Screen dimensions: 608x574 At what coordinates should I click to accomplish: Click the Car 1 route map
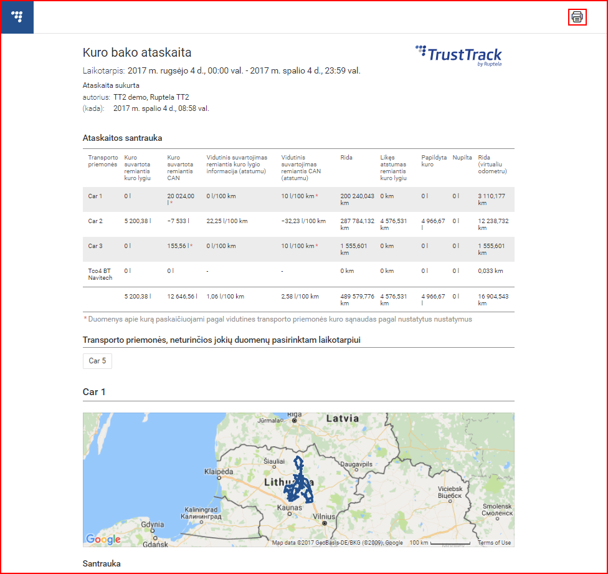[x=298, y=480]
